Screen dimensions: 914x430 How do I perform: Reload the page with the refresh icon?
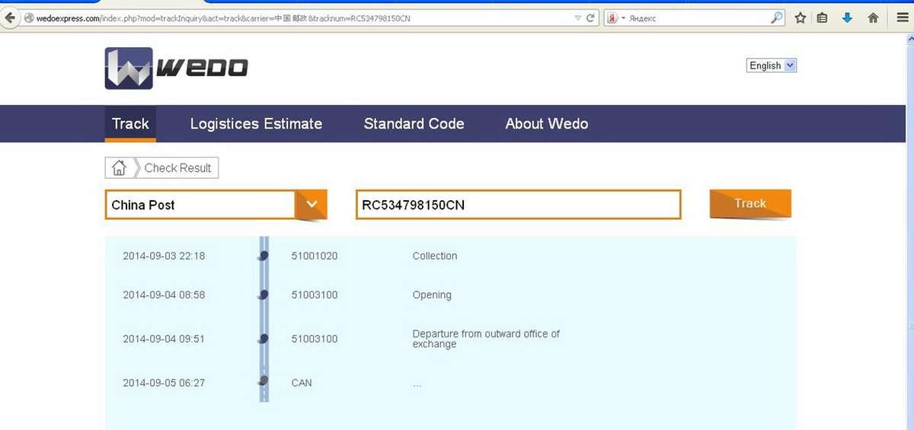tap(590, 18)
